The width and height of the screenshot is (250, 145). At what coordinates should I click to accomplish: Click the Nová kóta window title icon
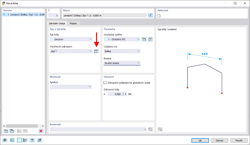click(x=3, y=3)
